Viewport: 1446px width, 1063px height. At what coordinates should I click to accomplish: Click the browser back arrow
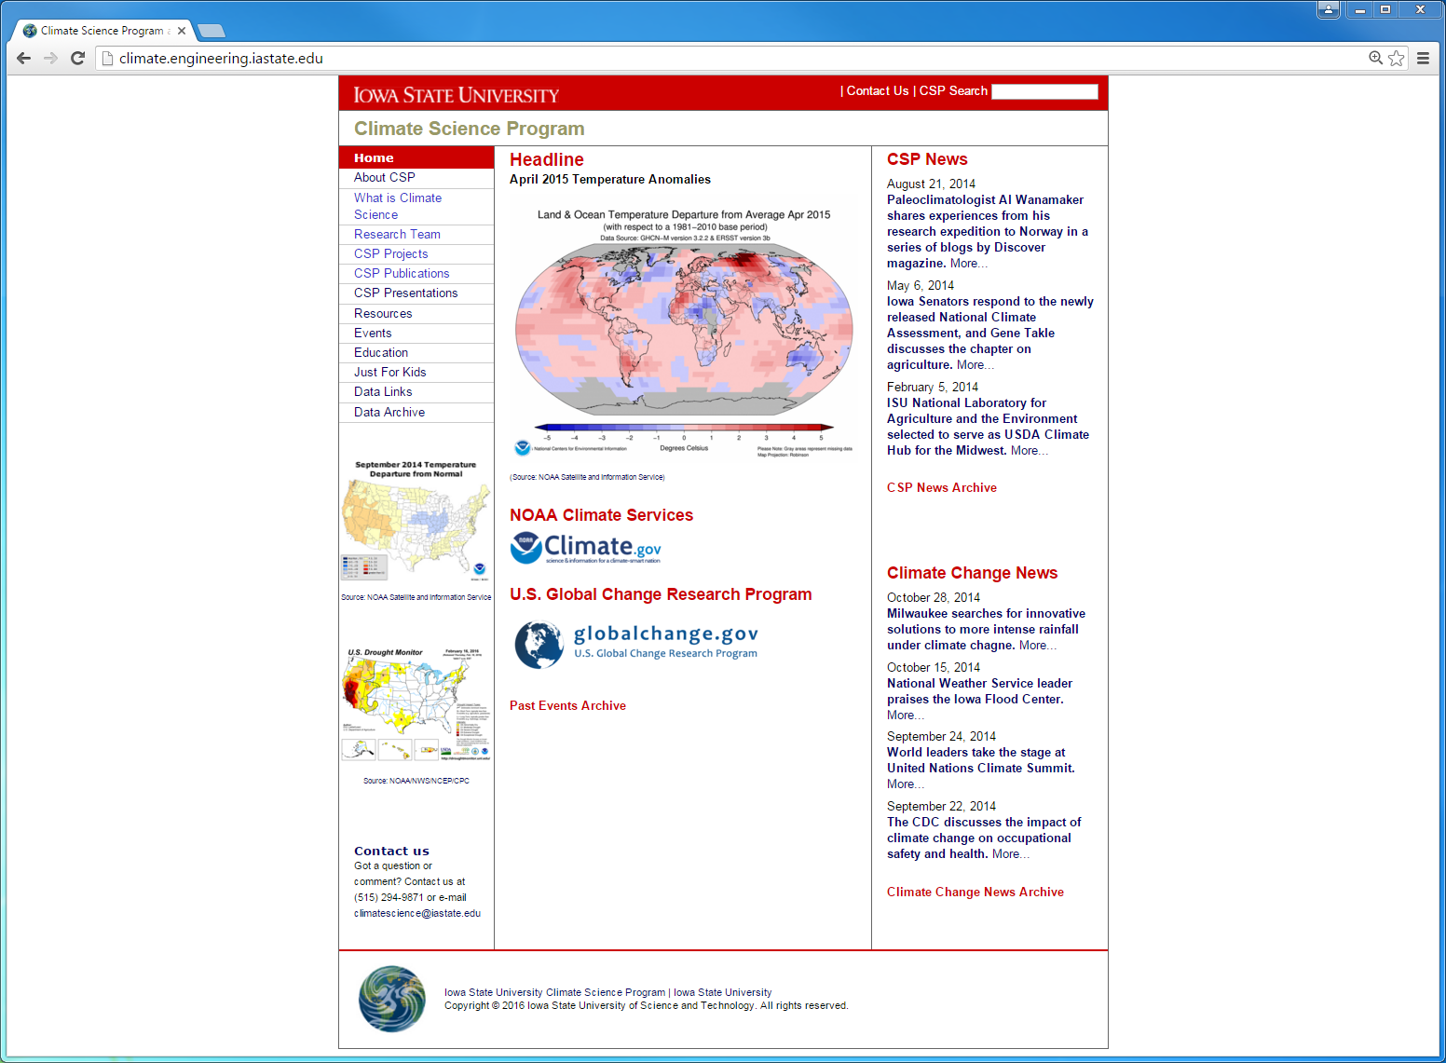[x=24, y=58]
